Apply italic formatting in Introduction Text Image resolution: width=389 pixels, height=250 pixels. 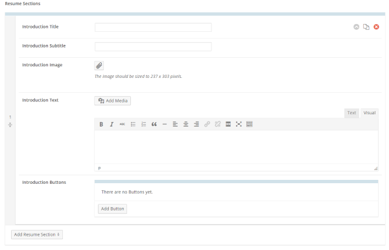pyautogui.click(x=112, y=124)
